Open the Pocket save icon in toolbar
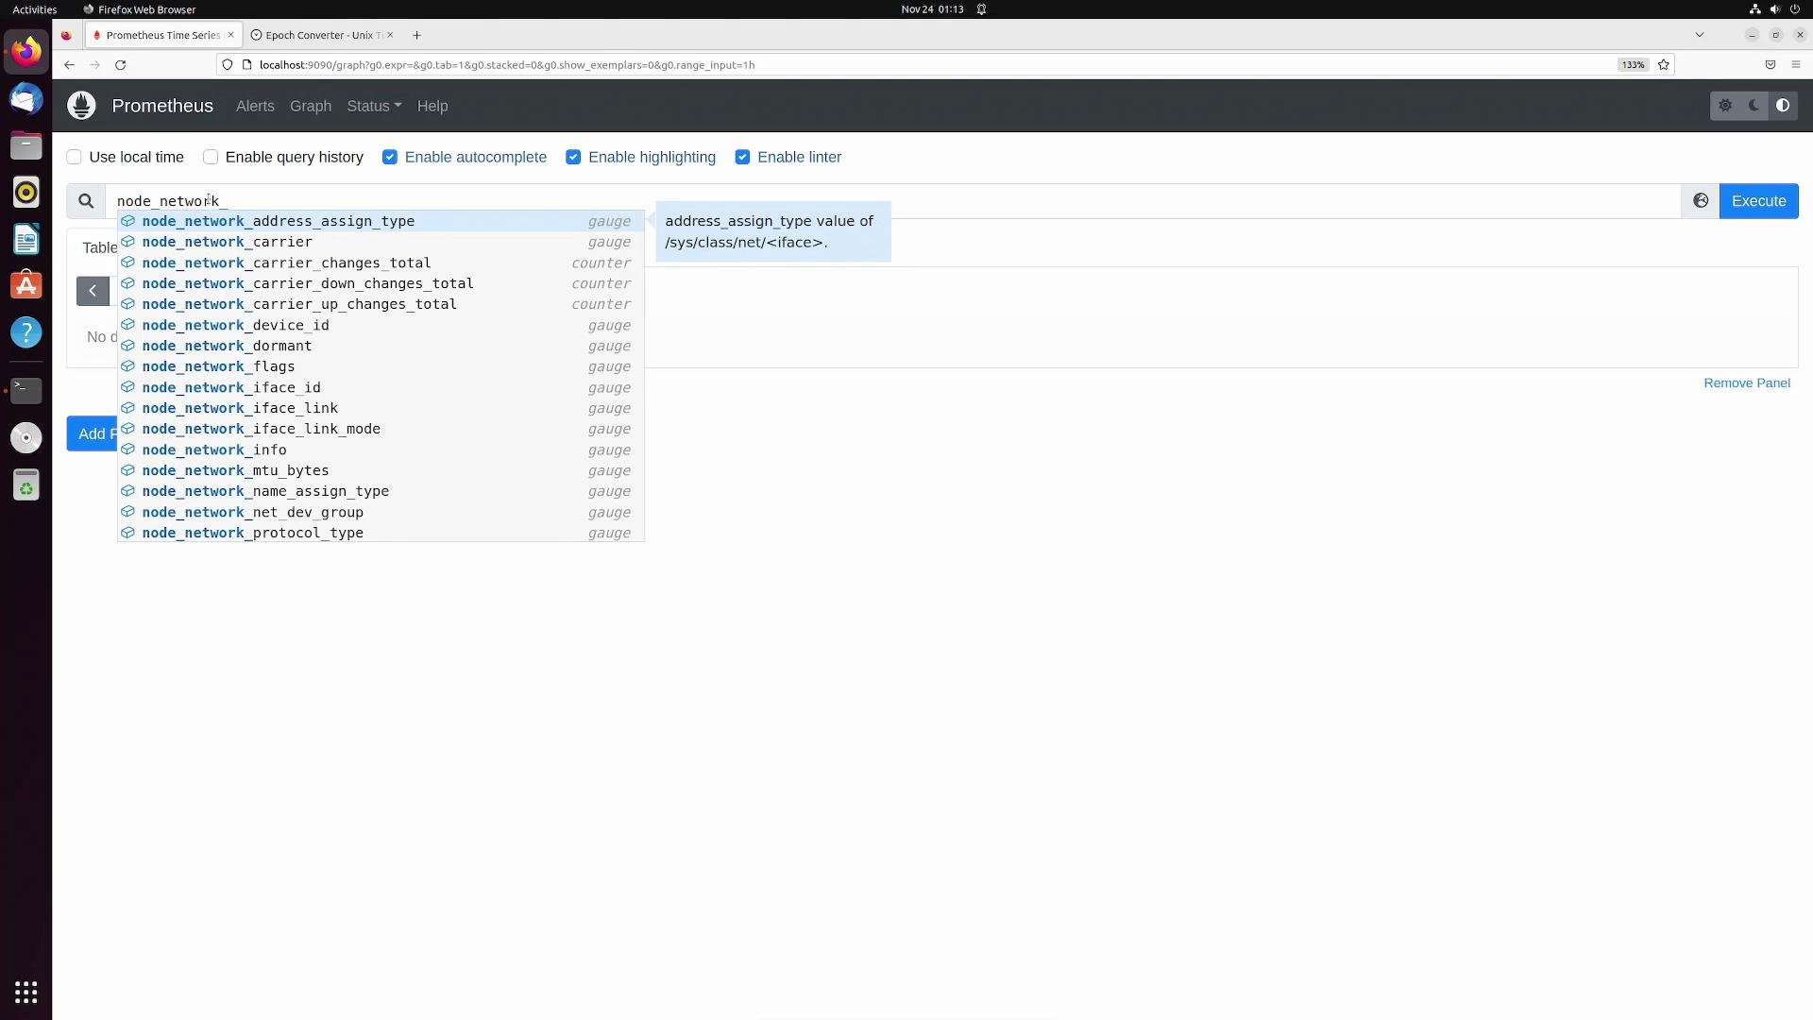 (x=1770, y=65)
